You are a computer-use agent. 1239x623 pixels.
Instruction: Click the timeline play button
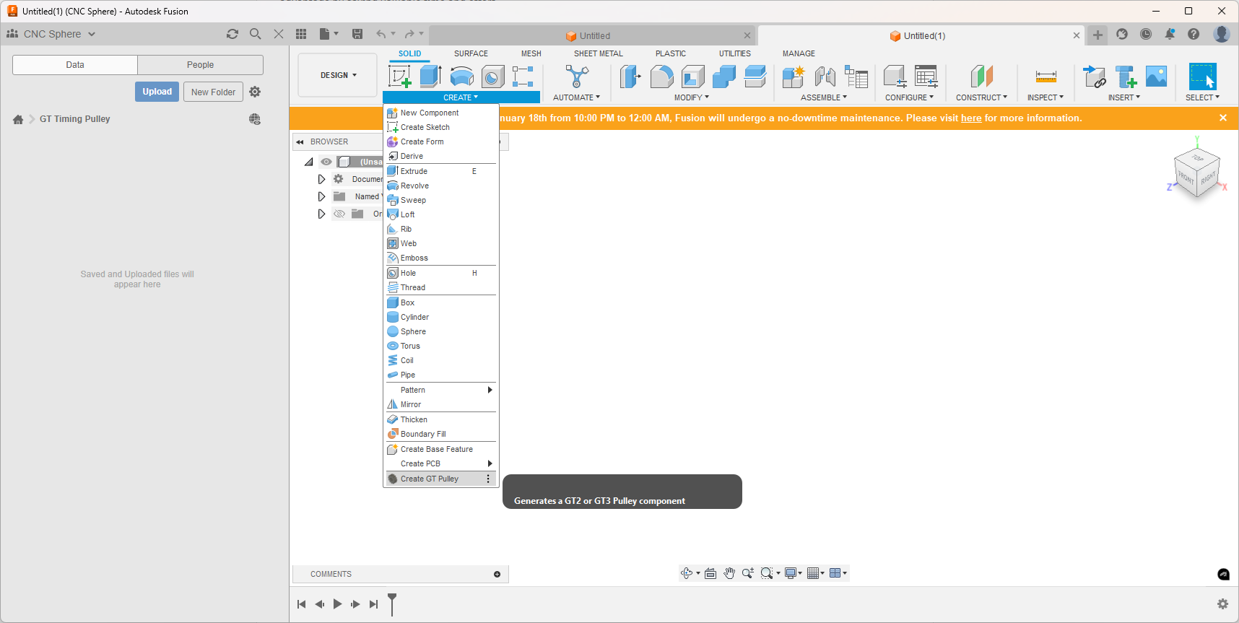(x=337, y=604)
